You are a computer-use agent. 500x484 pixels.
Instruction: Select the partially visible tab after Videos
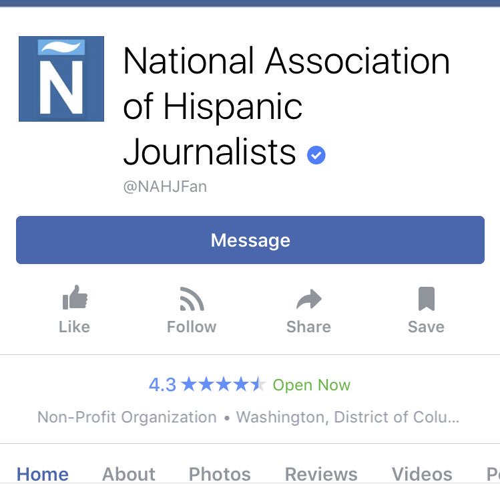click(x=493, y=474)
